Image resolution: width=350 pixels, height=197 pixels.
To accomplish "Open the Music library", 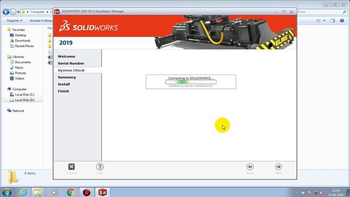I will point(19,68).
